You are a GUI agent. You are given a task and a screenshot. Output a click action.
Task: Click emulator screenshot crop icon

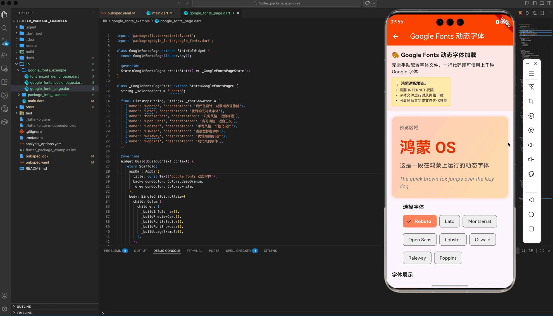pyautogui.click(x=531, y=101)
